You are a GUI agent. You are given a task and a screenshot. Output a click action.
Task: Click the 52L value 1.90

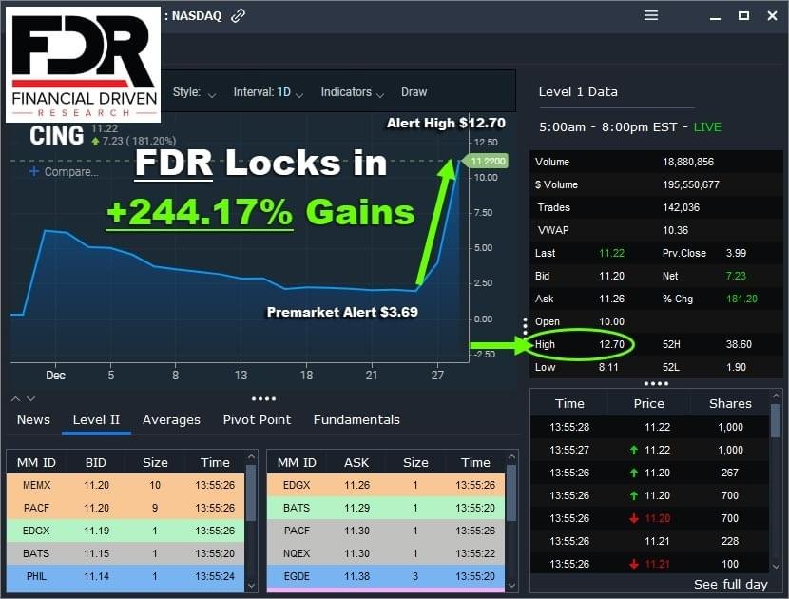tap(736, 367)
